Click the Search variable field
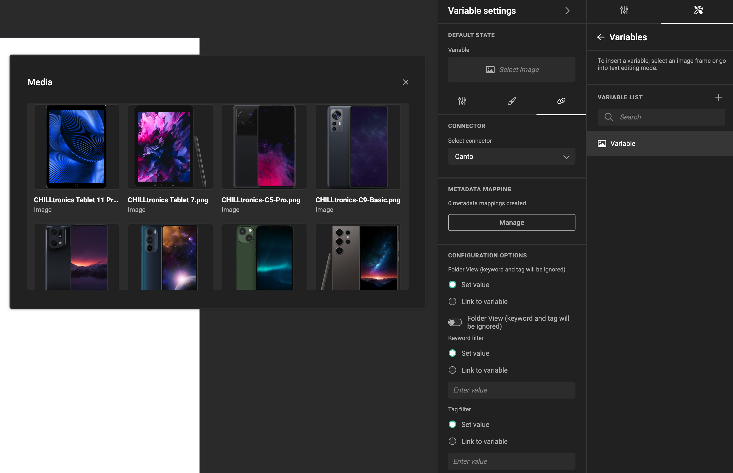The width and height of the screenshot is (733, 473). coord(661,117)
